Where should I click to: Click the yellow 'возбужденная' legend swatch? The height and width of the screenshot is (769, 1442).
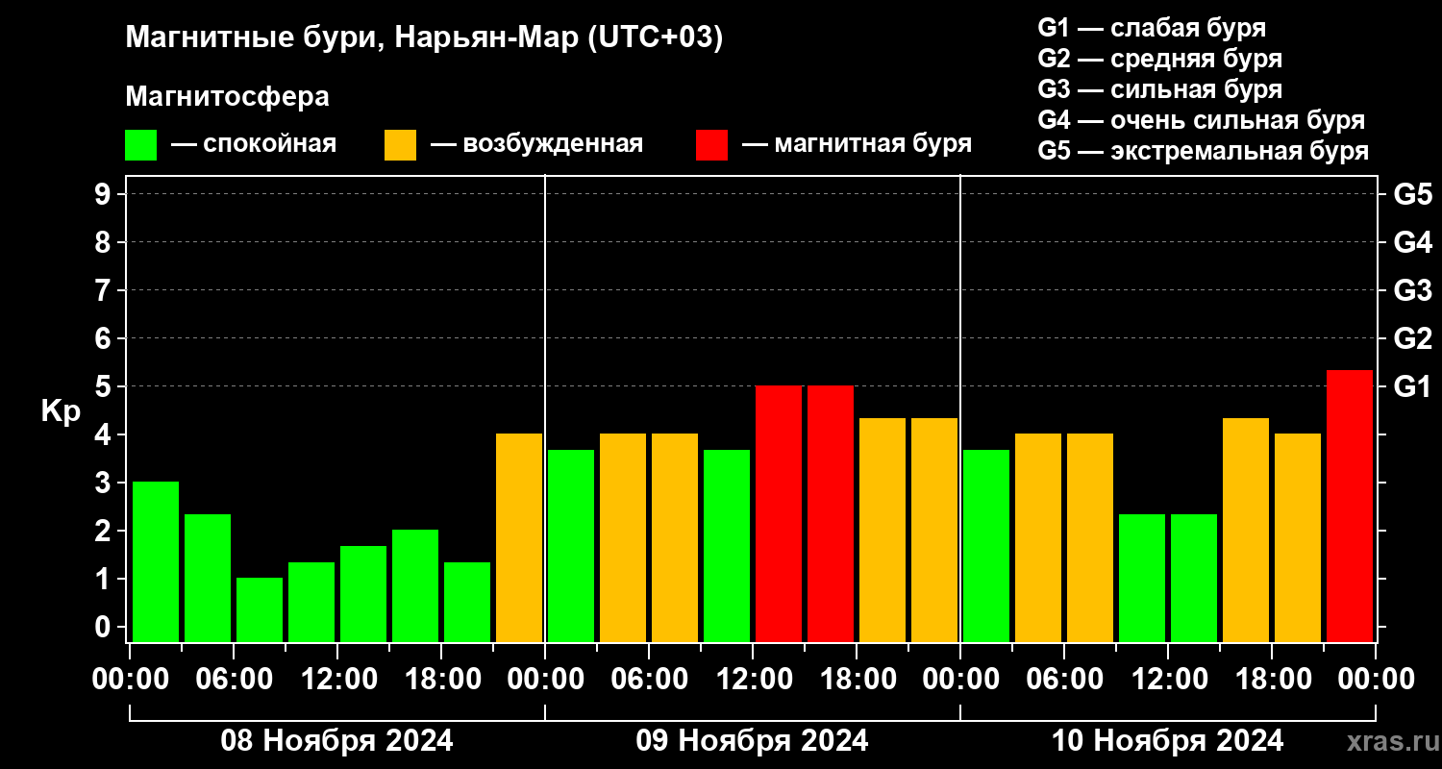tap(400, 145)
